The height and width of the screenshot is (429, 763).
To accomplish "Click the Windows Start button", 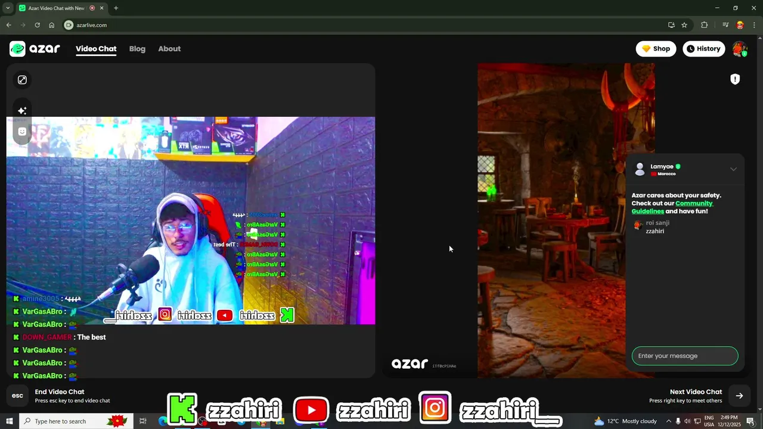I will coord(10,421).
